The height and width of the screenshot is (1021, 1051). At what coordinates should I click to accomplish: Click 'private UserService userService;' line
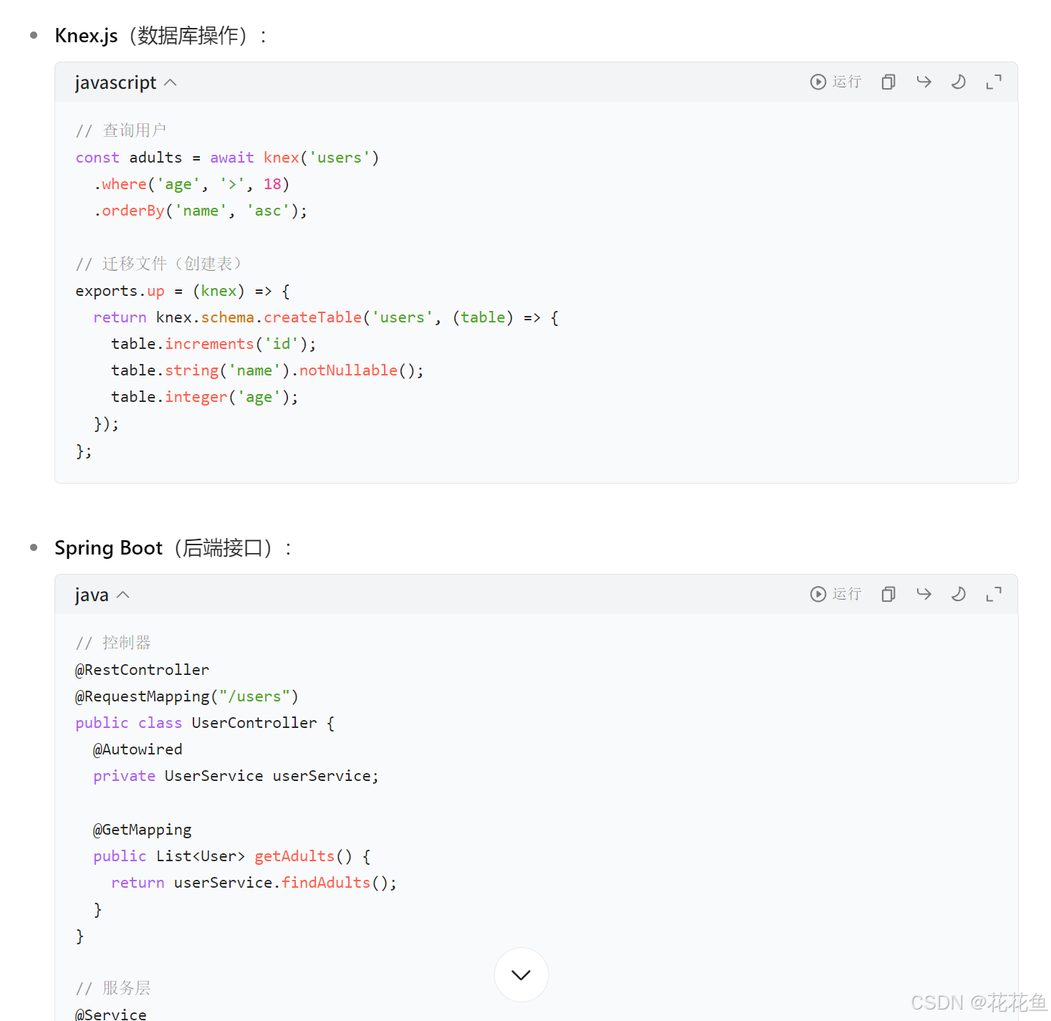point(236,776)
